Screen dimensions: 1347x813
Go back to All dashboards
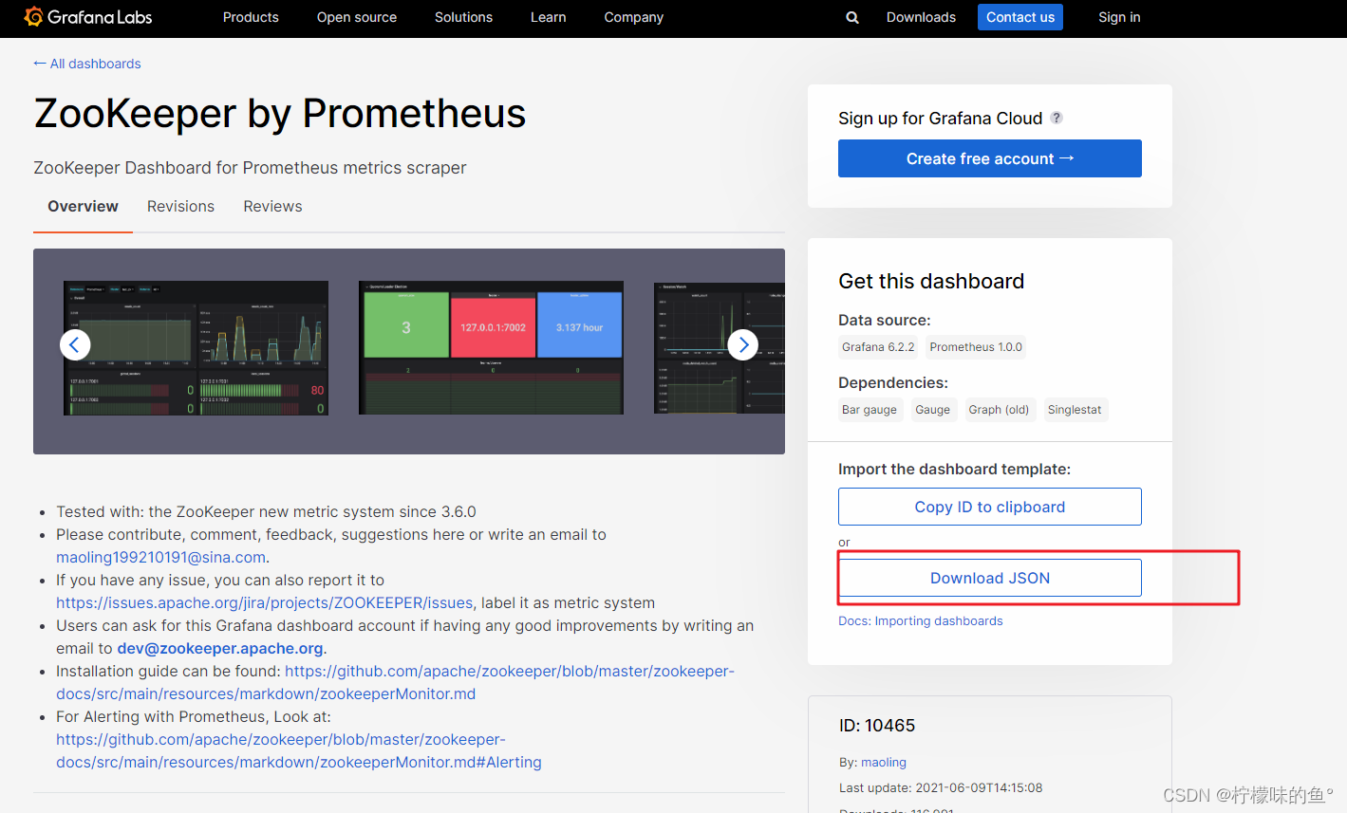point(87,64)
